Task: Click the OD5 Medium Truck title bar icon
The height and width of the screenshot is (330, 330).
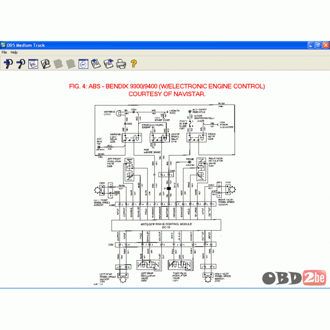Action: tap(3, 45)
